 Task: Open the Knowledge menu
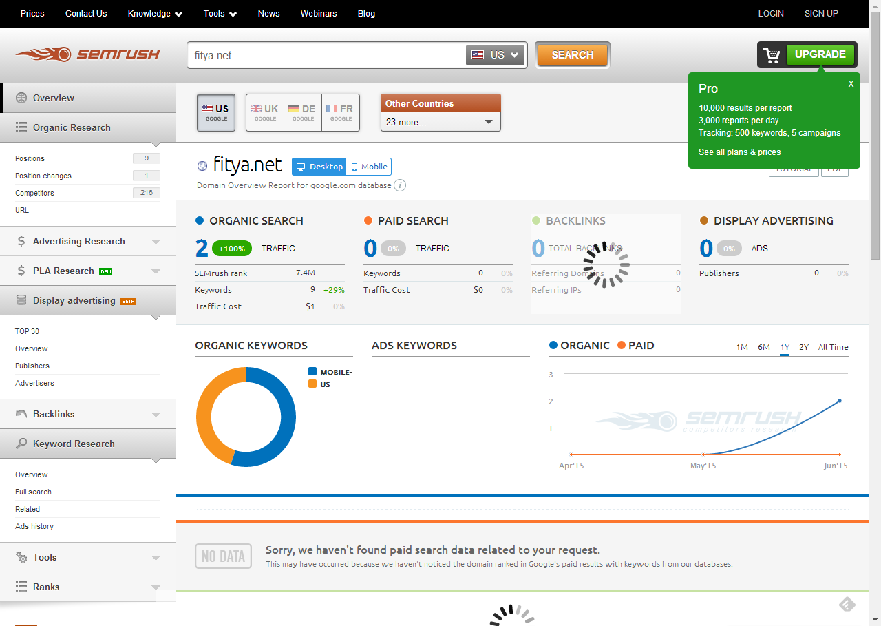pyautogui.click(x=155, y=14)
